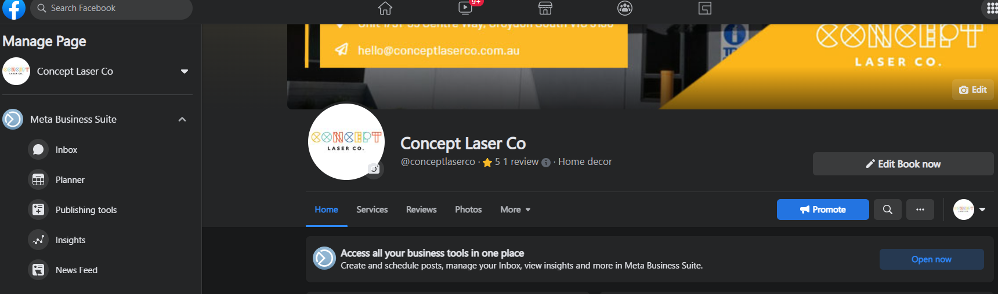Open the Marketplace storefront icon
This screenshot has width=998, height=294.
pyautogui.click(x=545, y=8)
